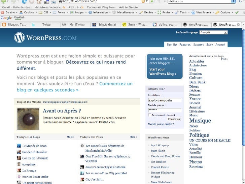Open the Politique tag
This screenshot has height=184, width=245.
[199, 135]
